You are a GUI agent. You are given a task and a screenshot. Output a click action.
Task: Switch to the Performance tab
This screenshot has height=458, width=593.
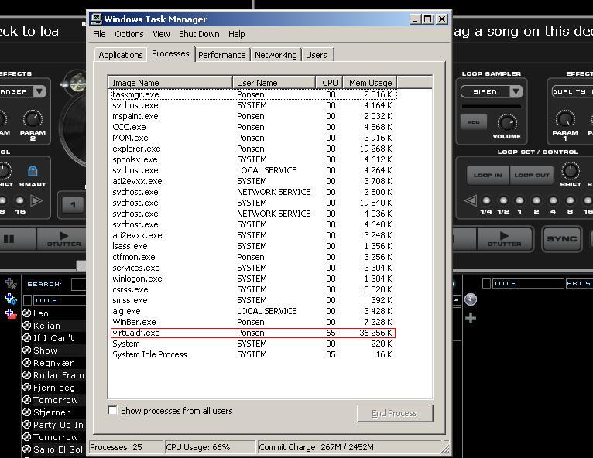tap(221, 55)
